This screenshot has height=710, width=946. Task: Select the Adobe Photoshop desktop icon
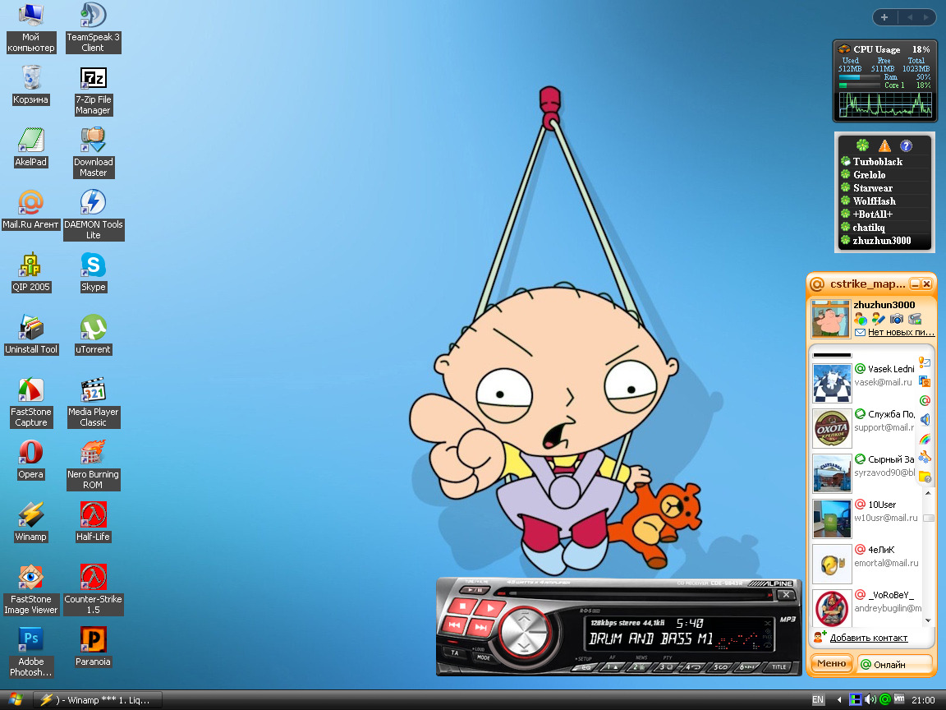pyautogui.click(x=30, y=652)
